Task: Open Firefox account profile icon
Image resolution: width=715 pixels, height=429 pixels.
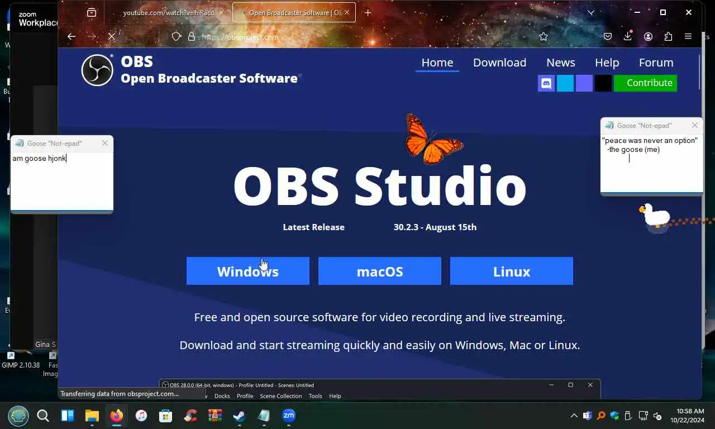Action: tap(648, 36)
